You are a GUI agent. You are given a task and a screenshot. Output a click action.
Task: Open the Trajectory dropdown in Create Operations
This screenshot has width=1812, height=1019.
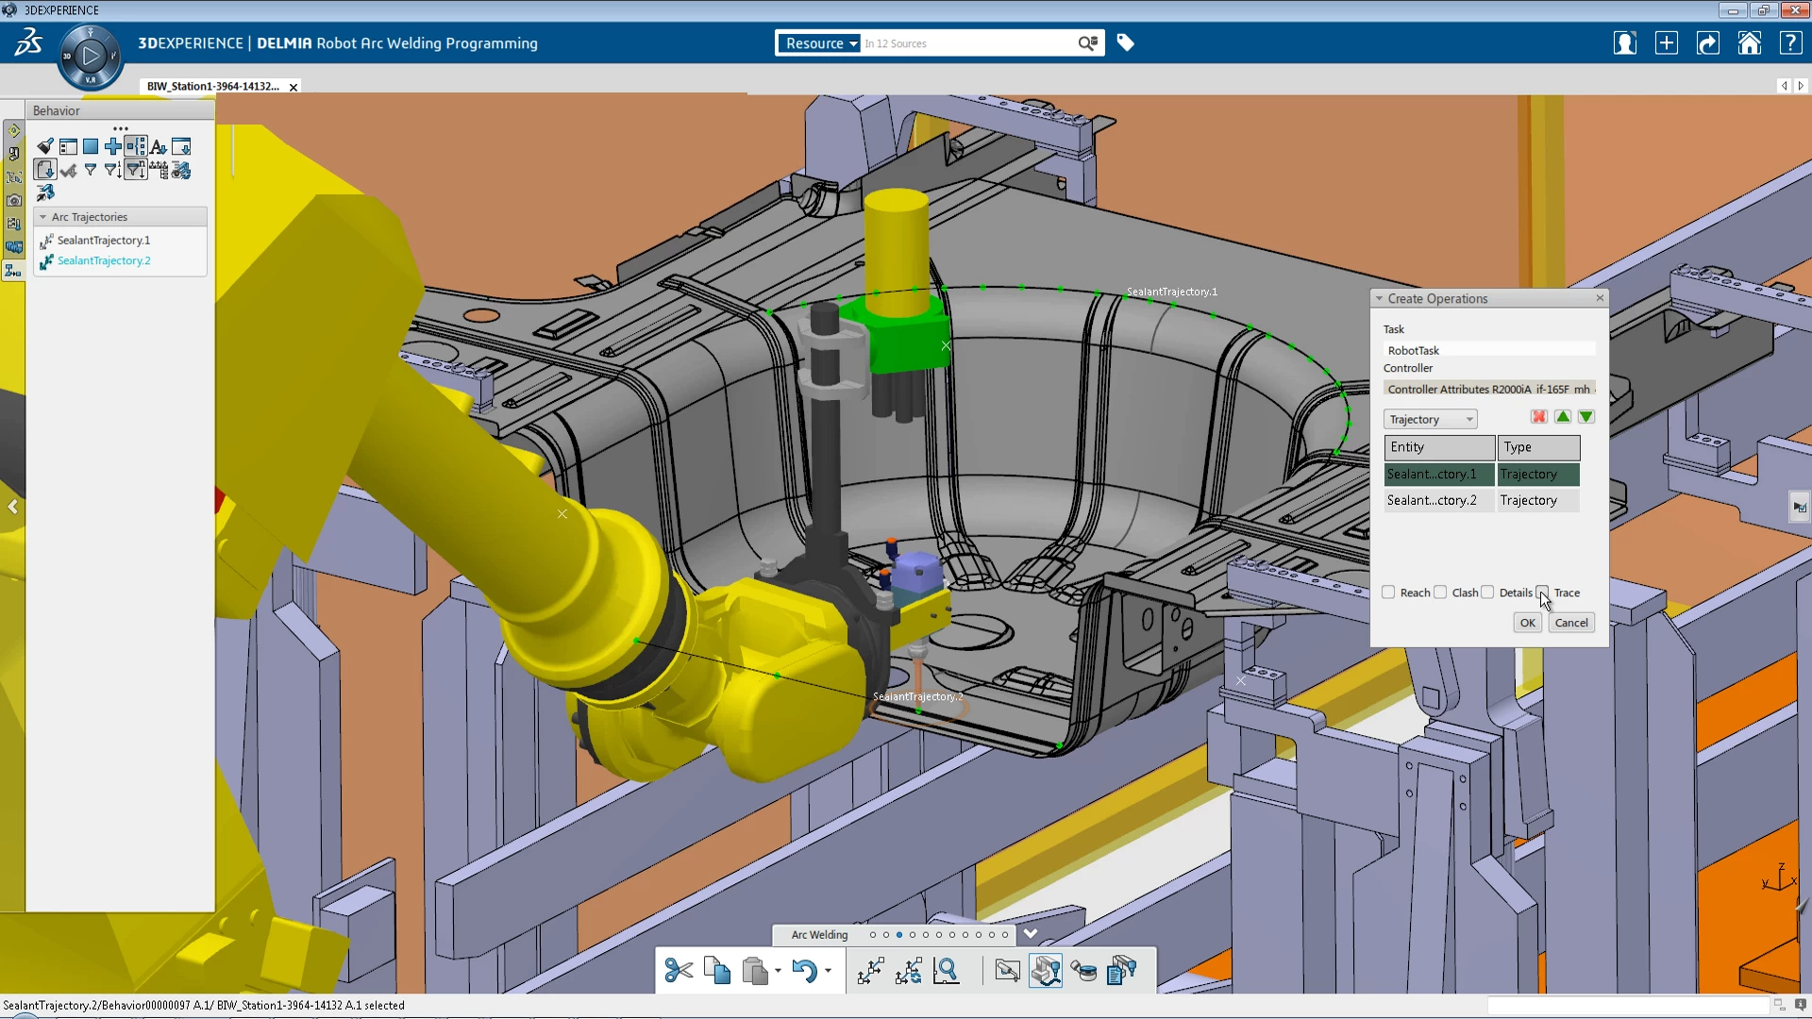tap(1431, 419)
